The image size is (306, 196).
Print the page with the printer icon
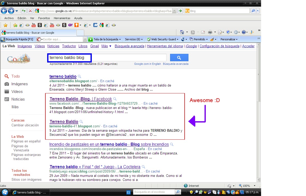point(210,32)
